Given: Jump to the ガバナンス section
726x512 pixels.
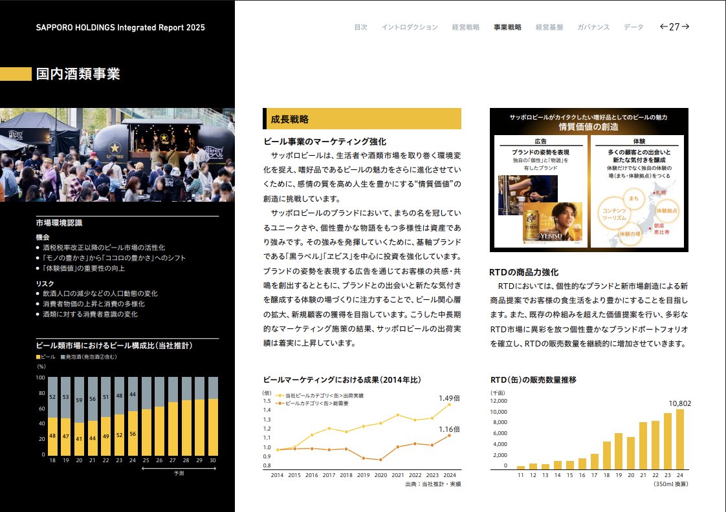Looking at the screenshot, I should click(x=593, y=28).
